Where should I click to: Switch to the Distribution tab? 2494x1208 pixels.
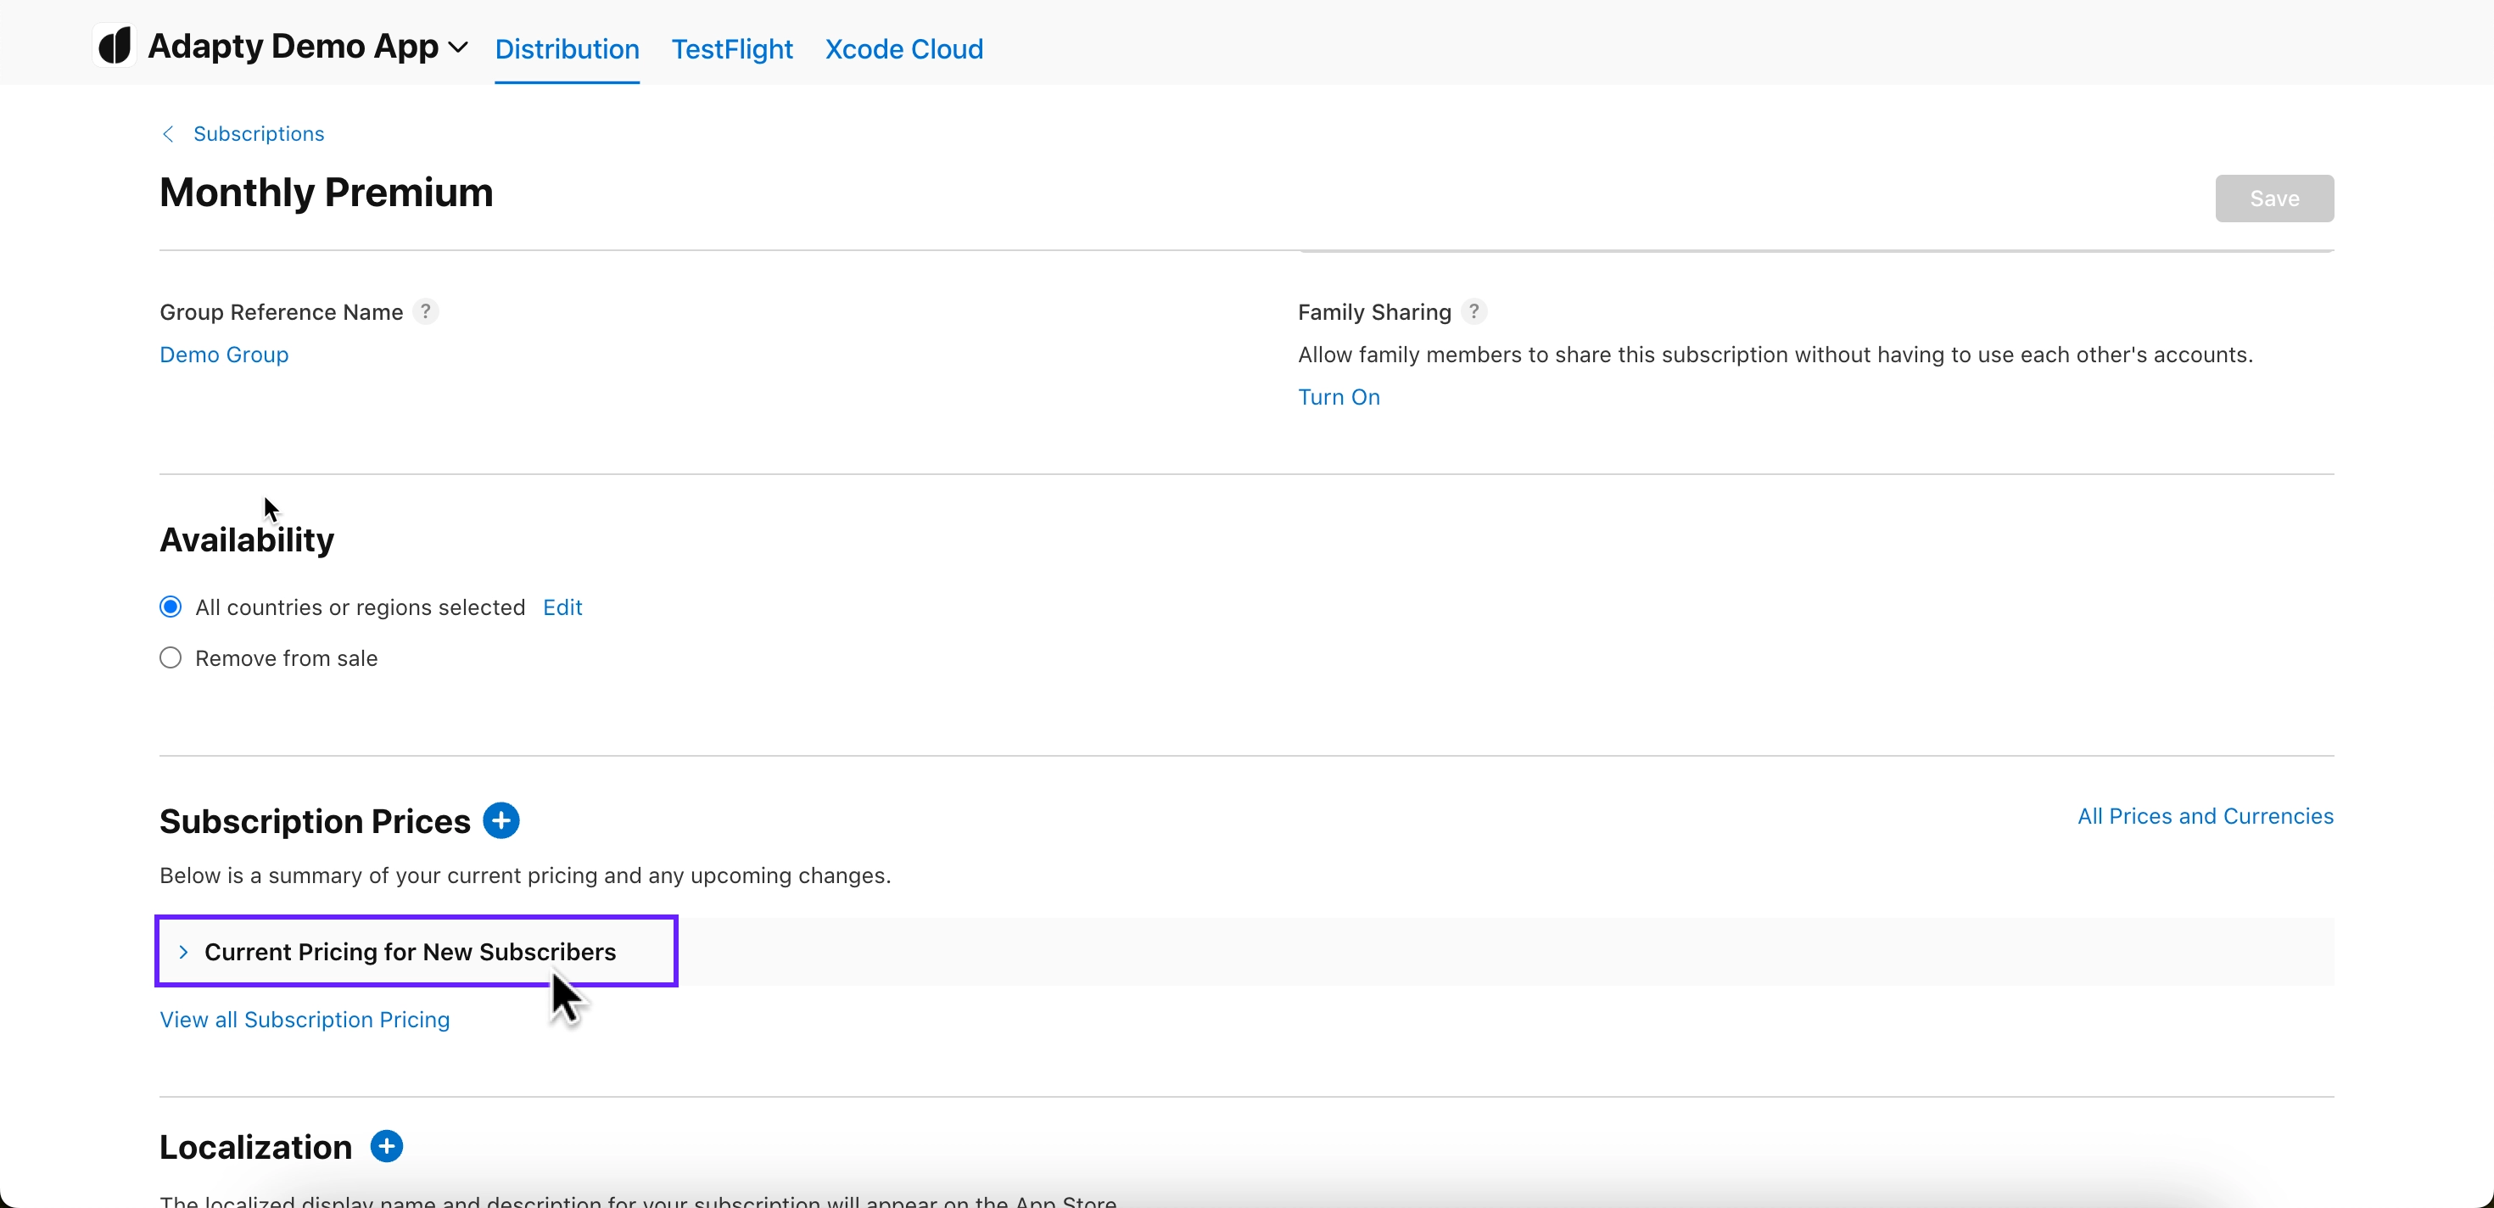[x=567, y=49]
